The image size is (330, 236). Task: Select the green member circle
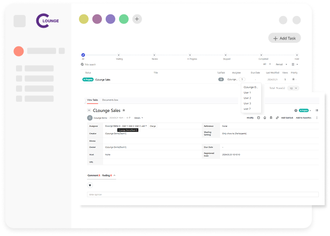click(x=124, y=19)
